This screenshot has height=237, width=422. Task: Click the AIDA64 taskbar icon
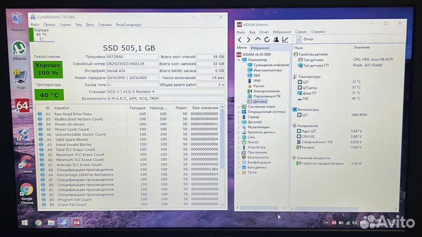click(76, 222)
